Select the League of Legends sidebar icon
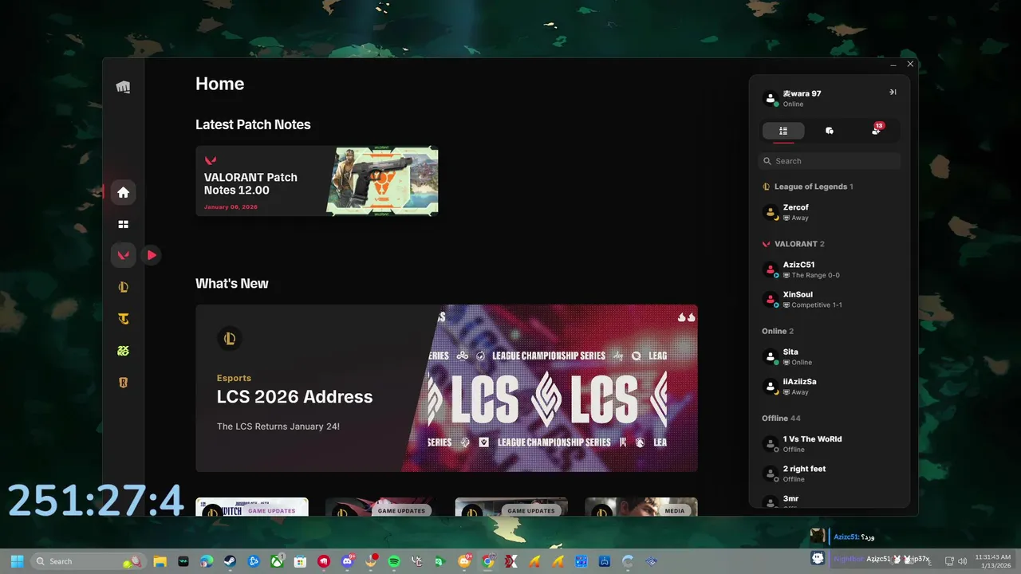Image resolution: width=1021 pixels, height=574 pixels. (x=123, y=287)
